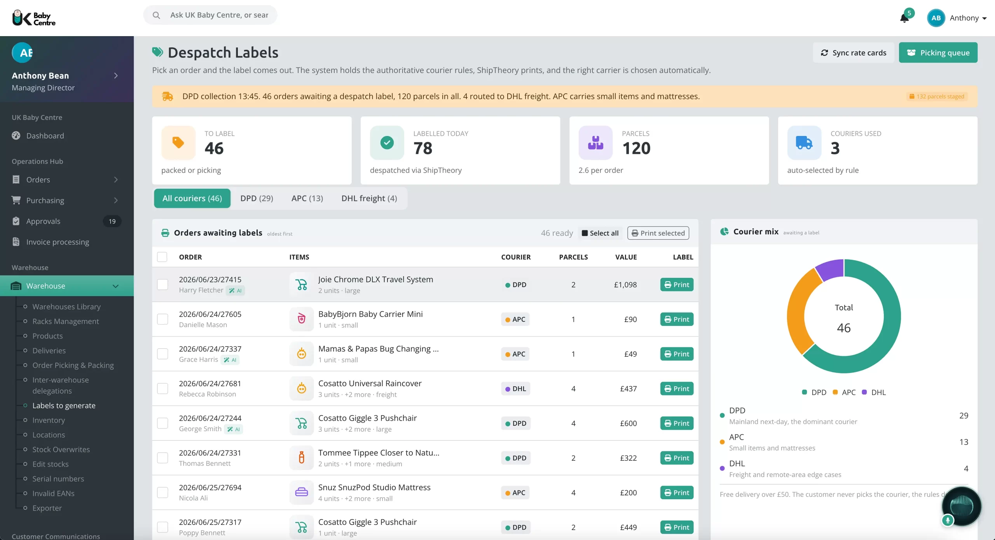The height and width of the screenshot is (540, 995).
Task: Click the Approvals clipboard icon
Action: 16,221
